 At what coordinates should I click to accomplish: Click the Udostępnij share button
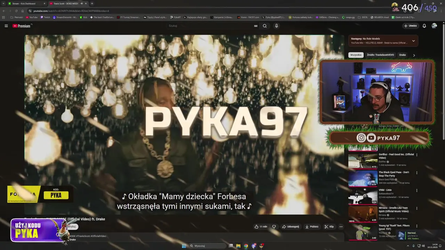pos(290,227)
